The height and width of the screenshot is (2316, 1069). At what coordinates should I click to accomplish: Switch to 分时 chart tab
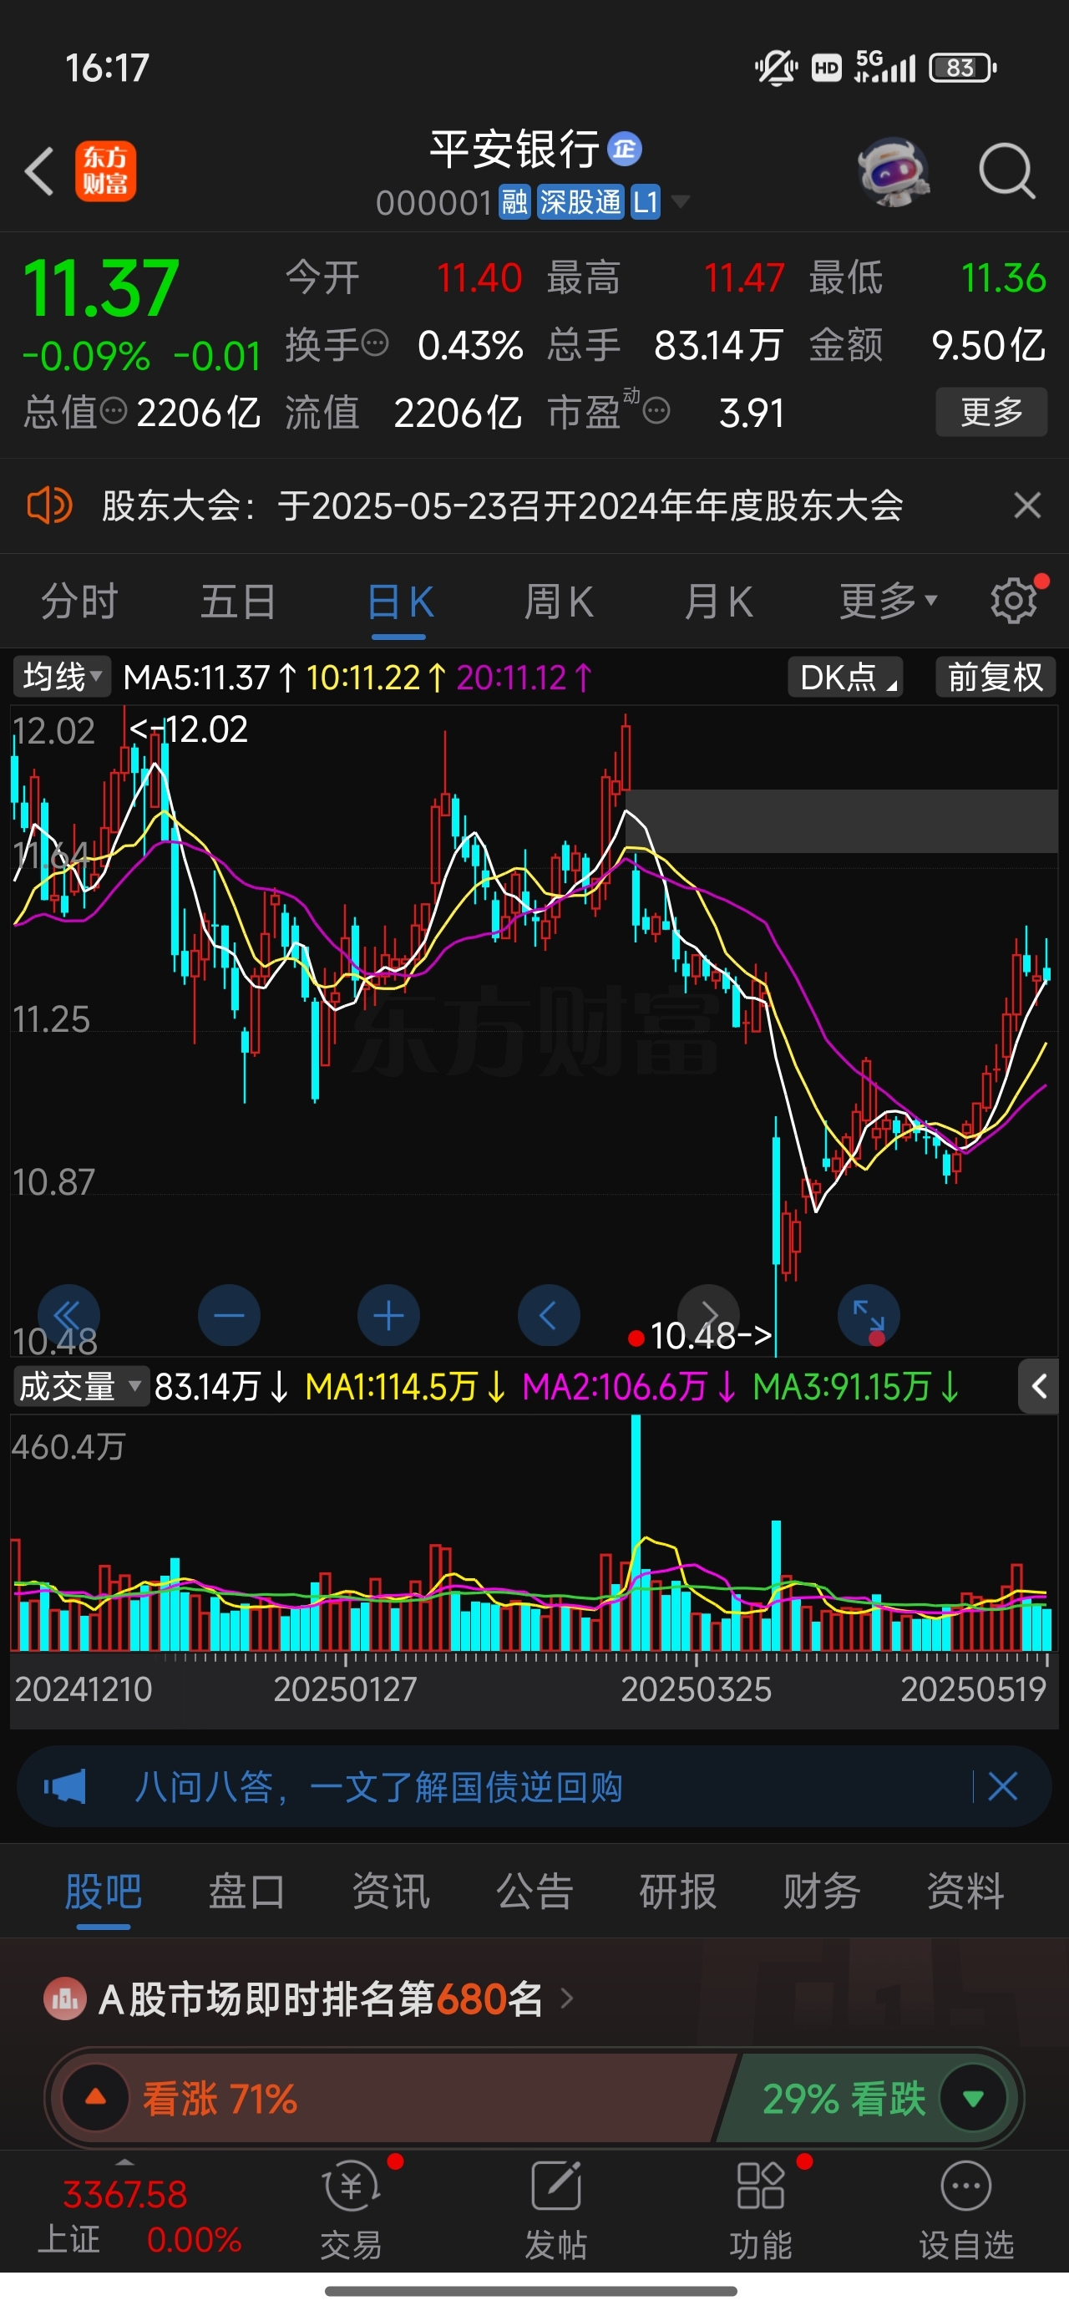click(79, 601)
